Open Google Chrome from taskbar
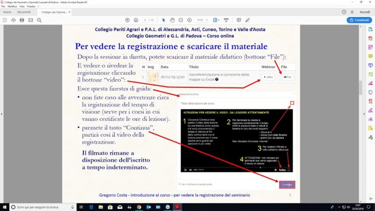 139,207
